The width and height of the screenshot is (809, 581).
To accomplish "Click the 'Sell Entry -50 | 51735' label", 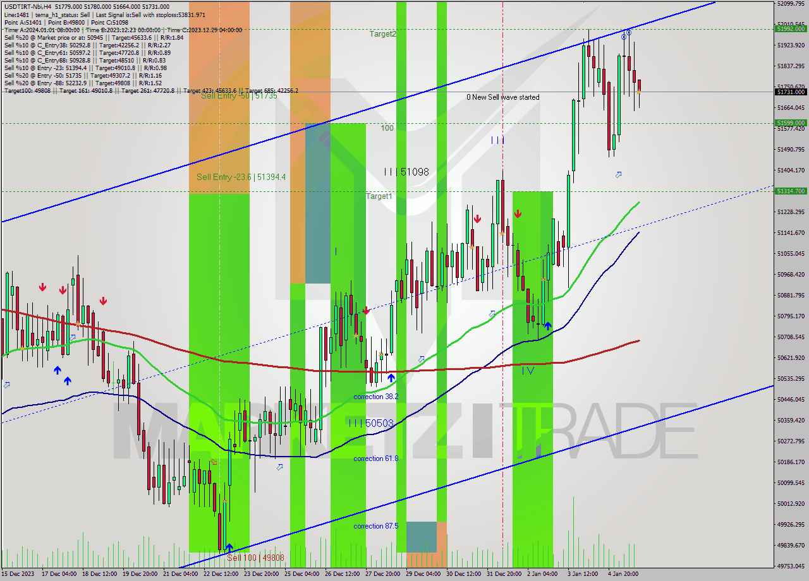I will pyautogui.click(x=239, y=96).
